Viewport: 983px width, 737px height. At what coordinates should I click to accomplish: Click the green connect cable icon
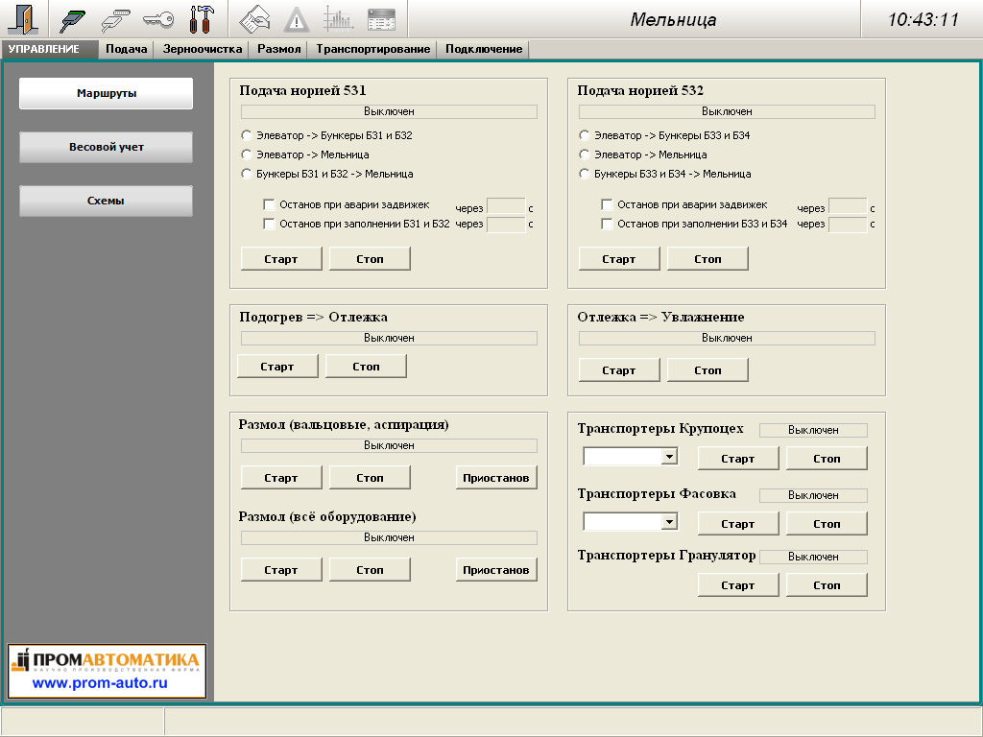coord(73,19)
